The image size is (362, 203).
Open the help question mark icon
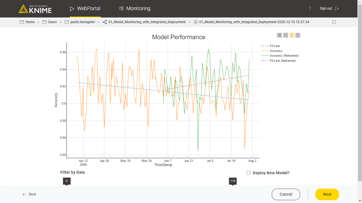click(310, 9)
